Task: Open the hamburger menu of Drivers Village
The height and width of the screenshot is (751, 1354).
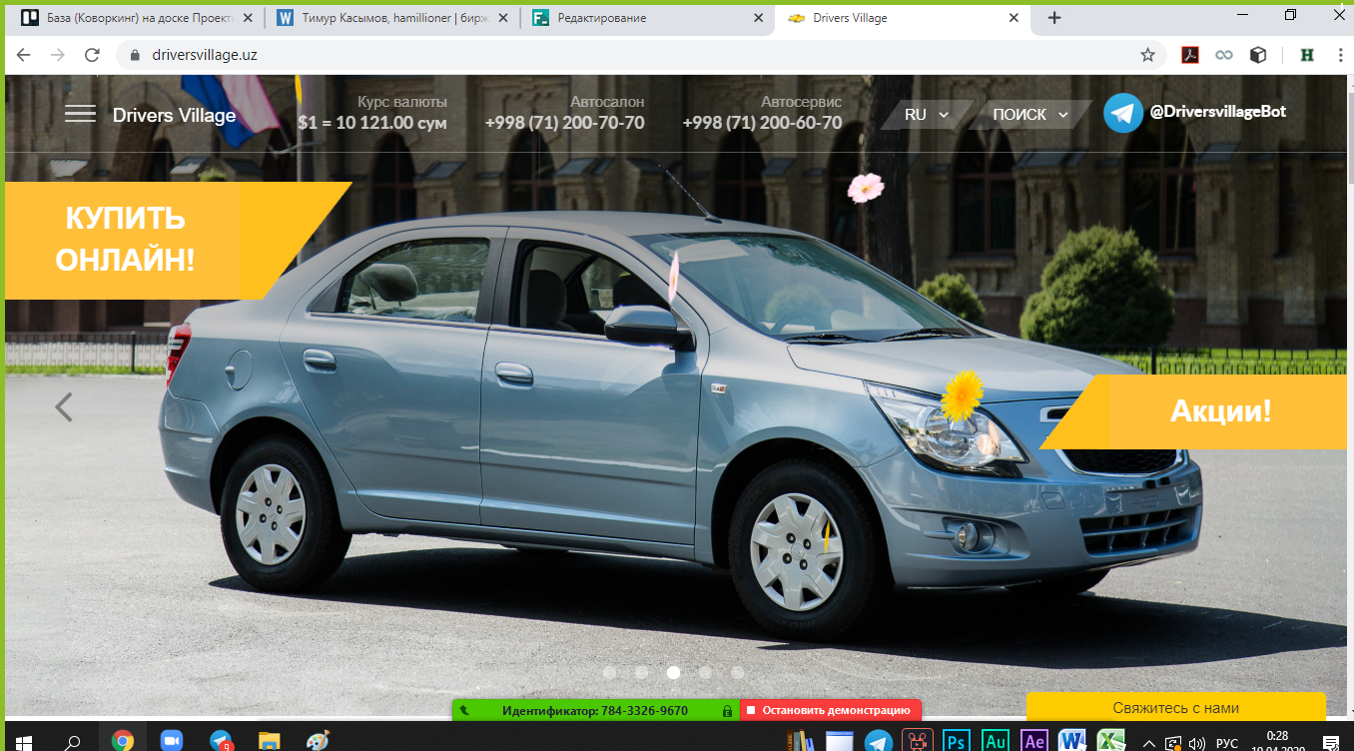Action: coord(80,113)
